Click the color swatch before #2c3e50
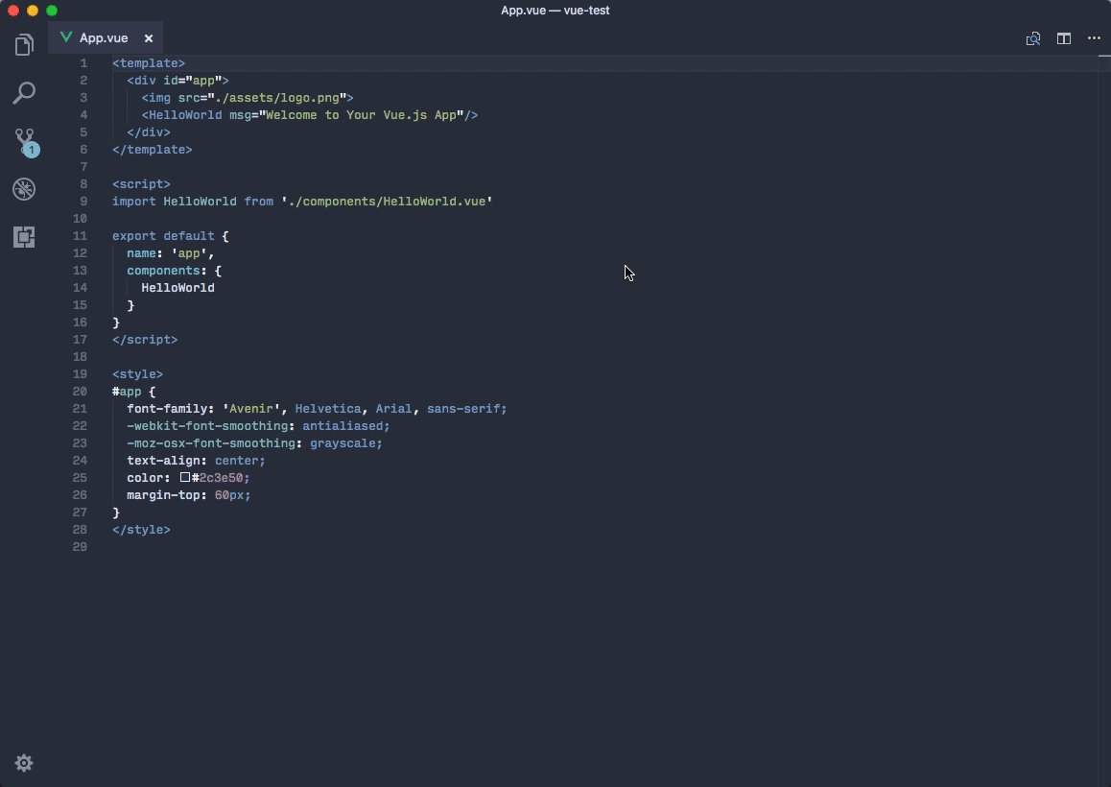Viewport: 1111px width, 787px height. (185, 478)
